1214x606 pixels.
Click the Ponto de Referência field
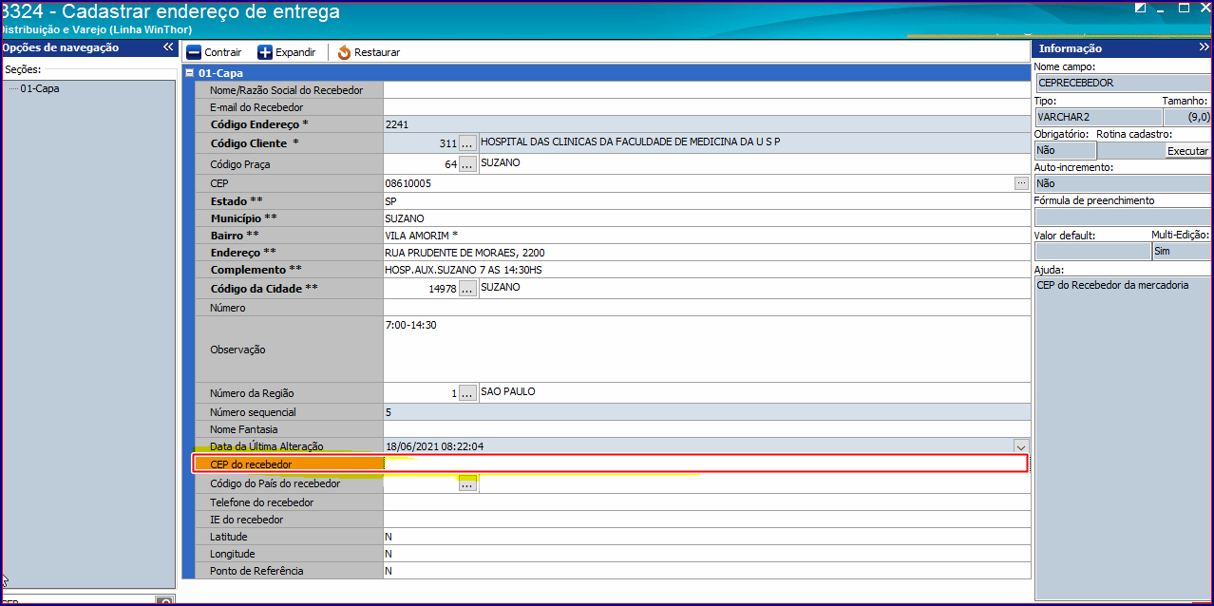(x=707, y=571)
